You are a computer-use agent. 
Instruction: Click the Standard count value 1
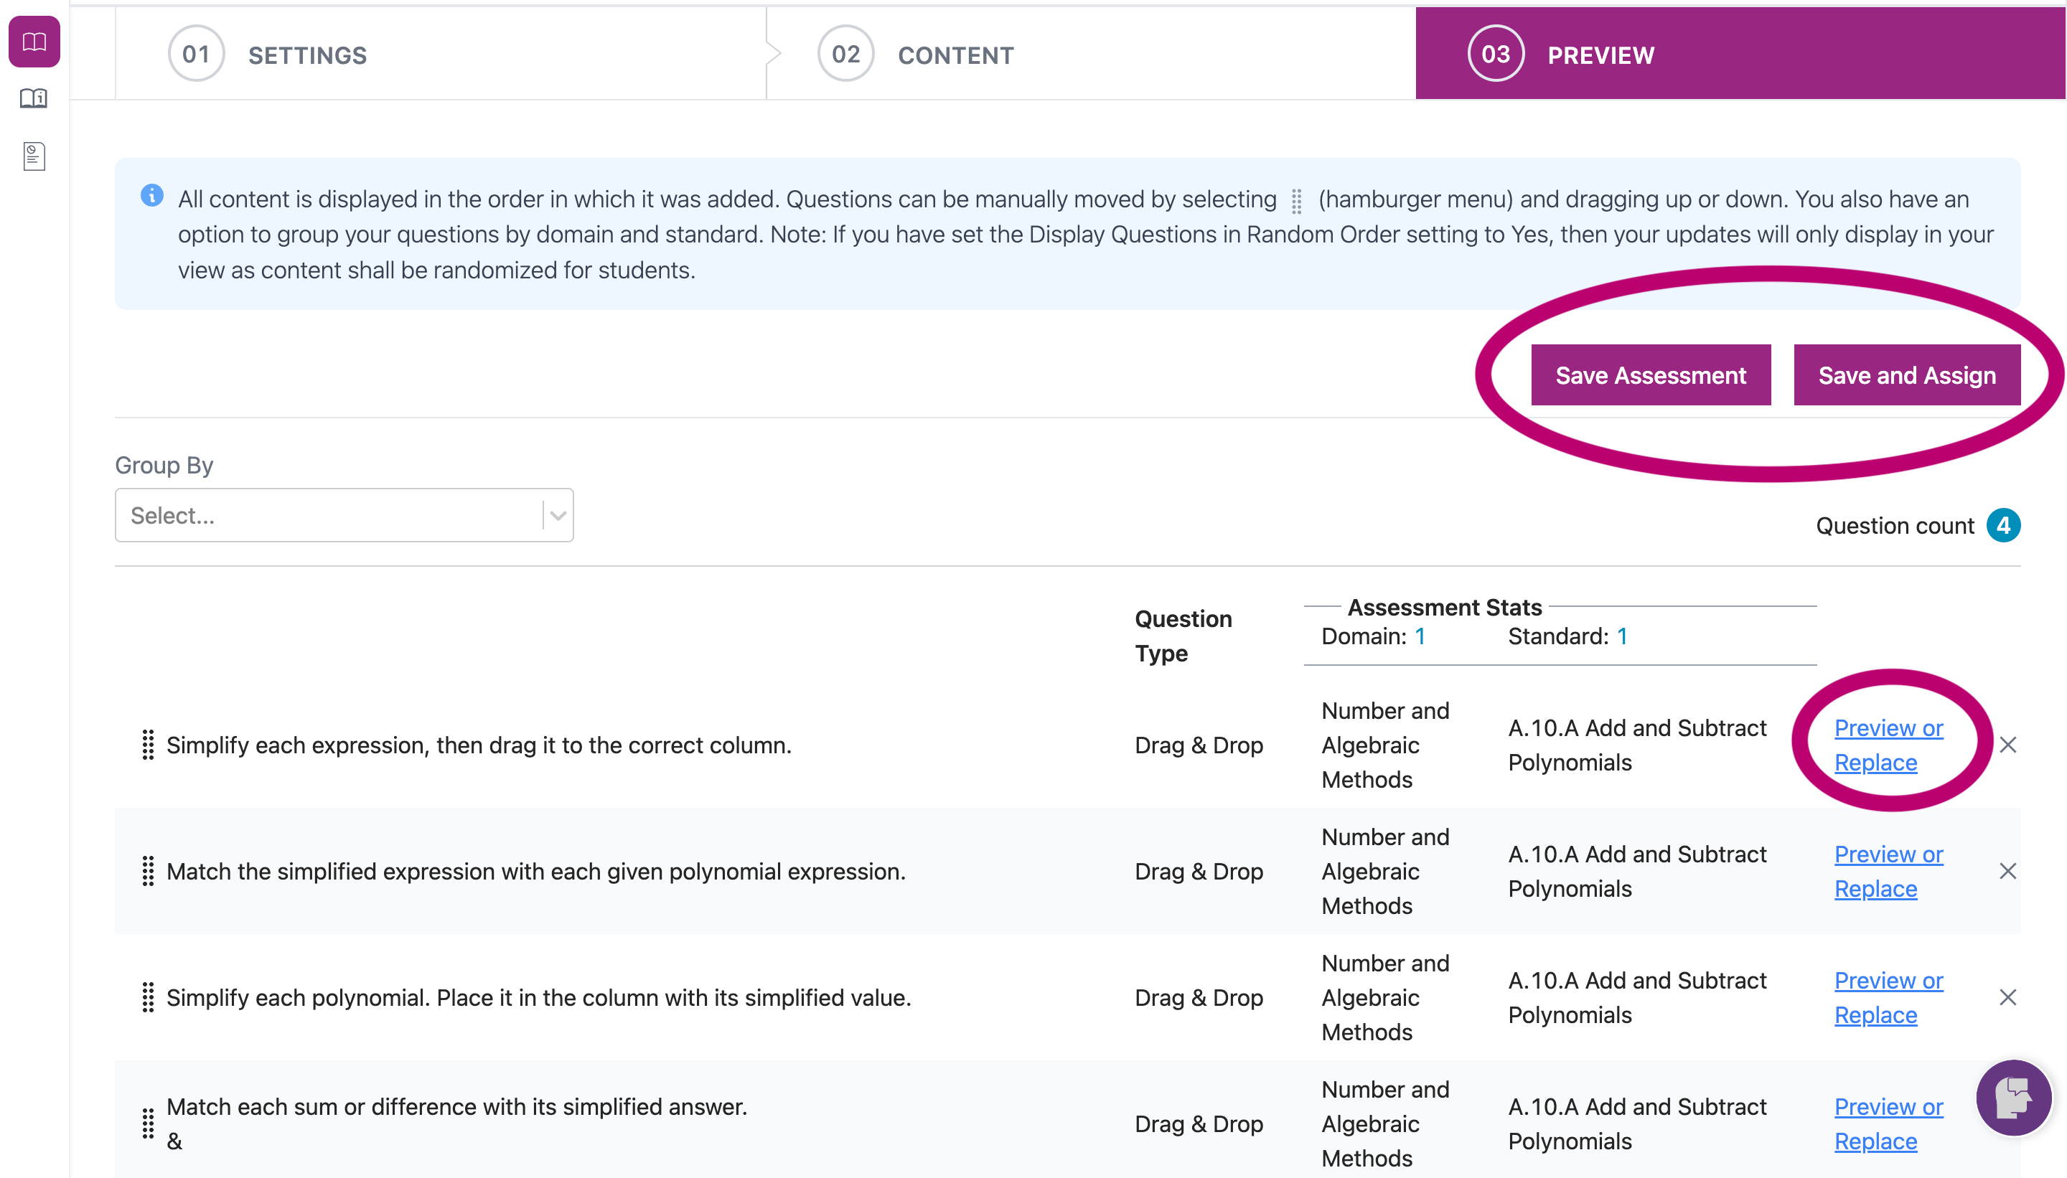click(1622, 637)
